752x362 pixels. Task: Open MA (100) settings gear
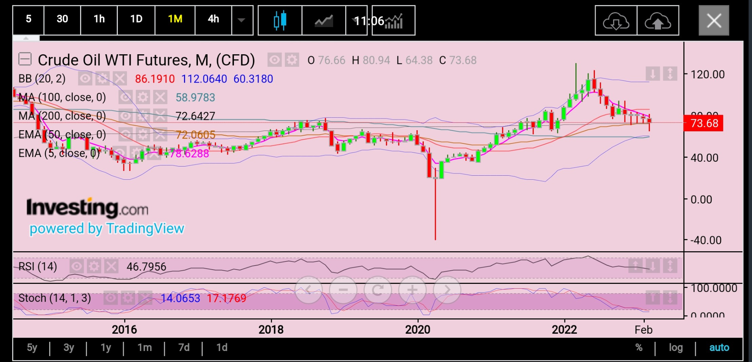pyautogui.click(x=143, y=97)
